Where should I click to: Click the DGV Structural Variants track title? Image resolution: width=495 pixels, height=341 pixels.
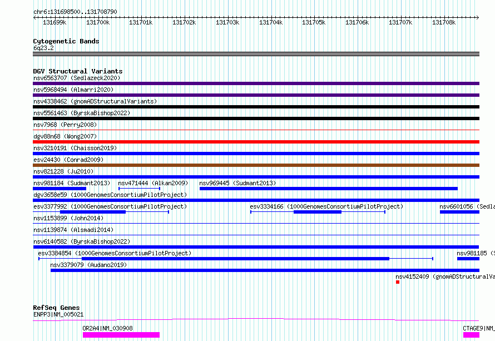tap(78, 71)
